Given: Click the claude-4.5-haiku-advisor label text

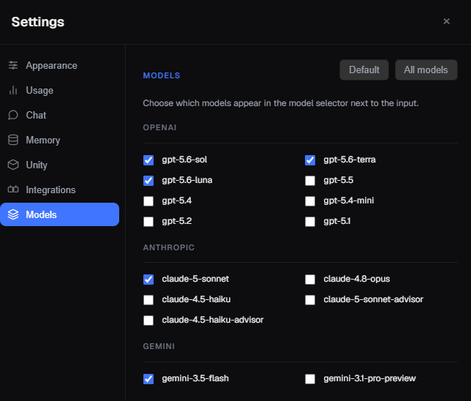Looking at the screenshot, I should (x=212, y=320).
